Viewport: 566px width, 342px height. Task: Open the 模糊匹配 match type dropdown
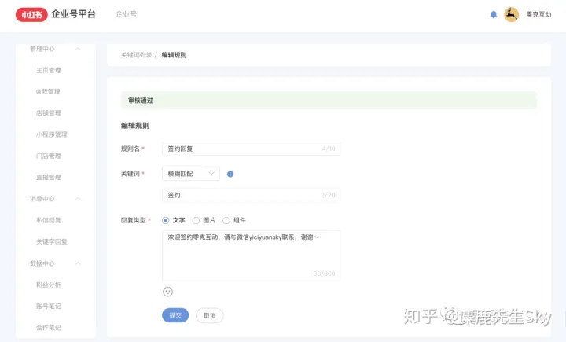click(190, 174)
